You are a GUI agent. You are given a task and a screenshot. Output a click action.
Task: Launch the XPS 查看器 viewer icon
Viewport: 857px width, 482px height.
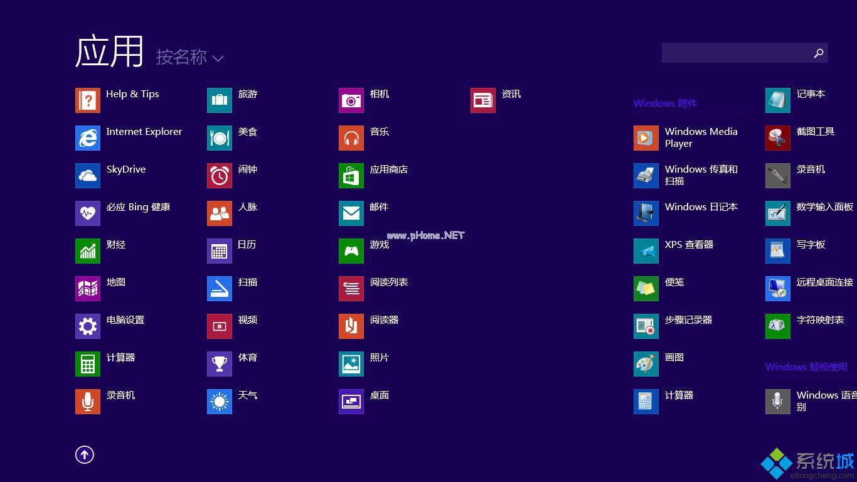(x=646, y=251)
